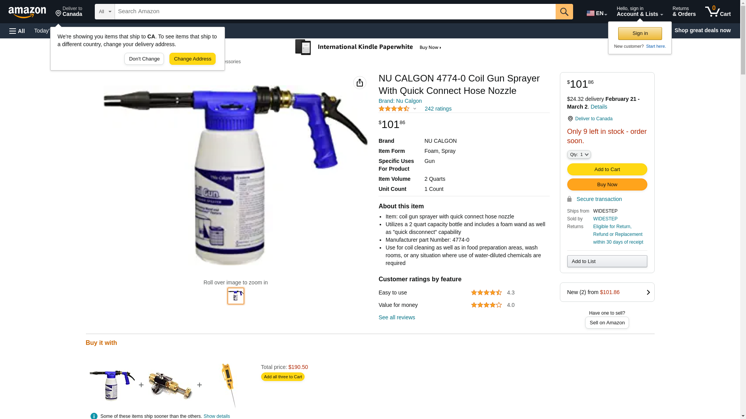Viewport: 746px width, 419px height.
Task: Click the Don't Change button
Action: click(x=144, y=59)
